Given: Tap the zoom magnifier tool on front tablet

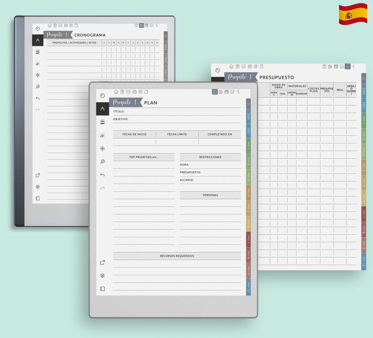Looking at the screenshot, I should tap(103, 162).
